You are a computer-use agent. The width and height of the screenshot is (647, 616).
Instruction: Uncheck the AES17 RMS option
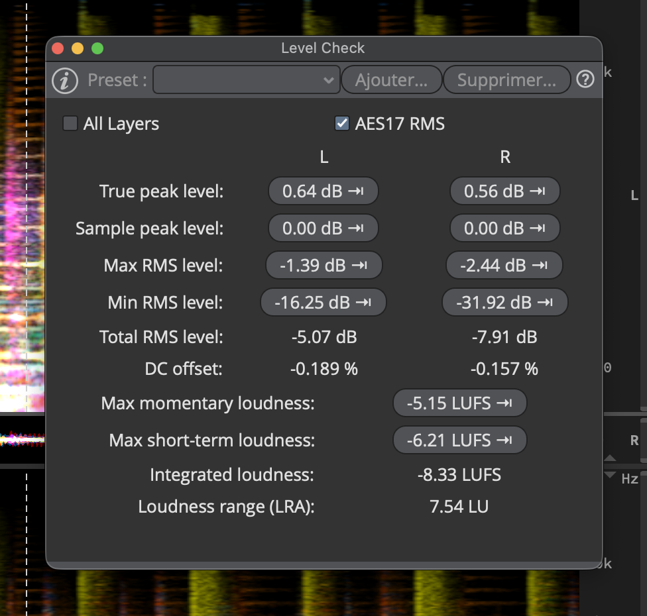[341, 123]
